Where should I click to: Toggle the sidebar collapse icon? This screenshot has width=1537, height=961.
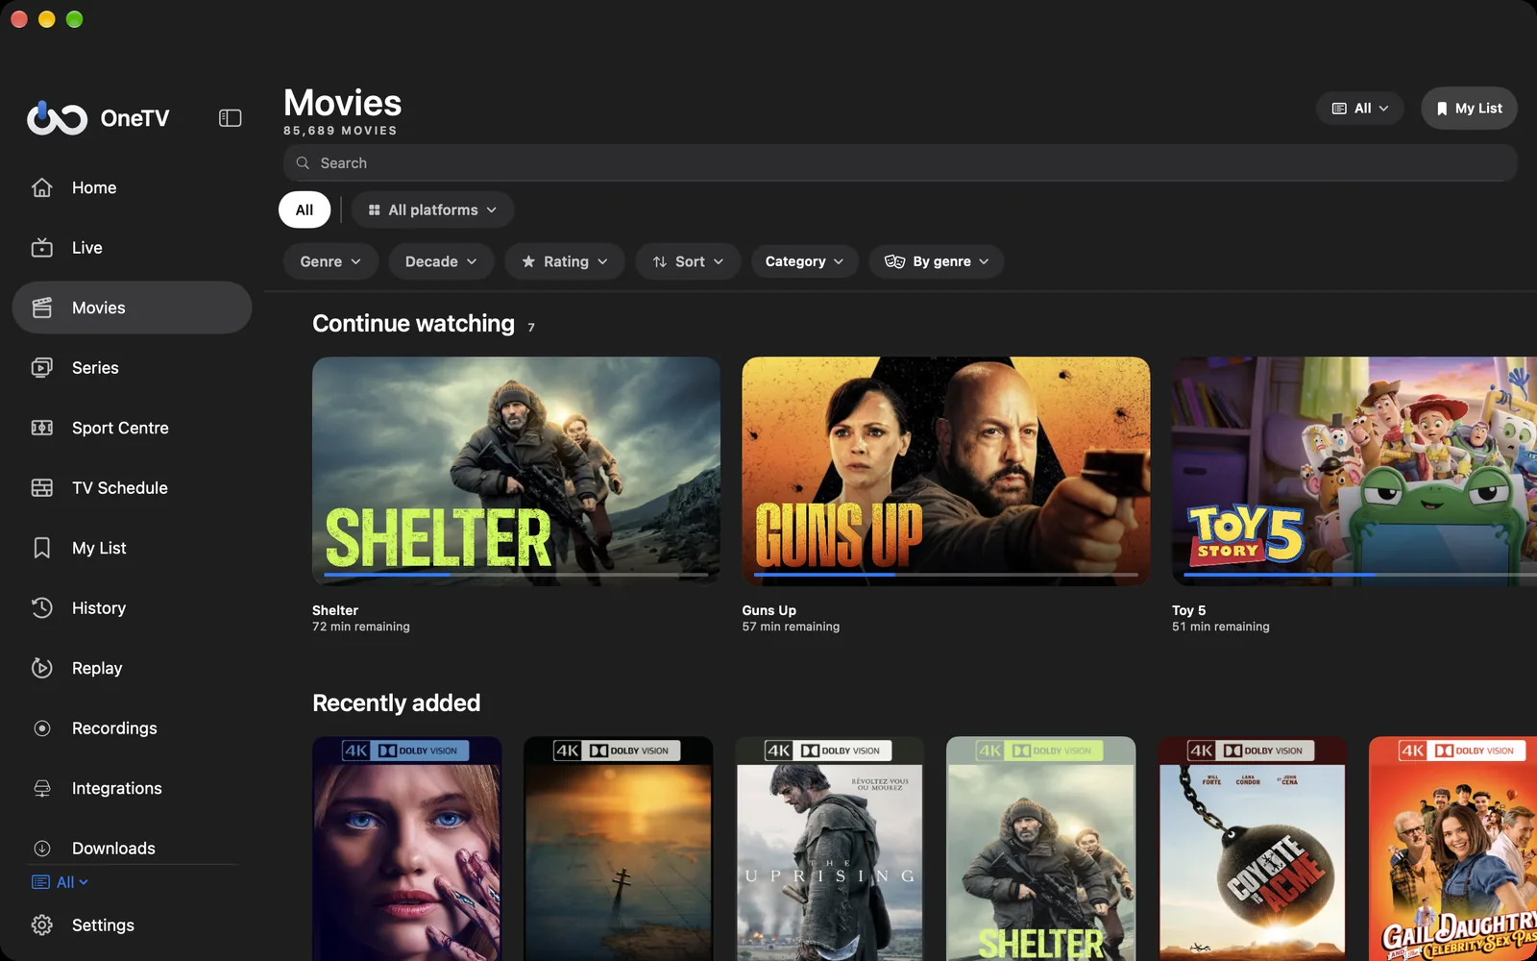pyautogui.click(x=230, y=118)
